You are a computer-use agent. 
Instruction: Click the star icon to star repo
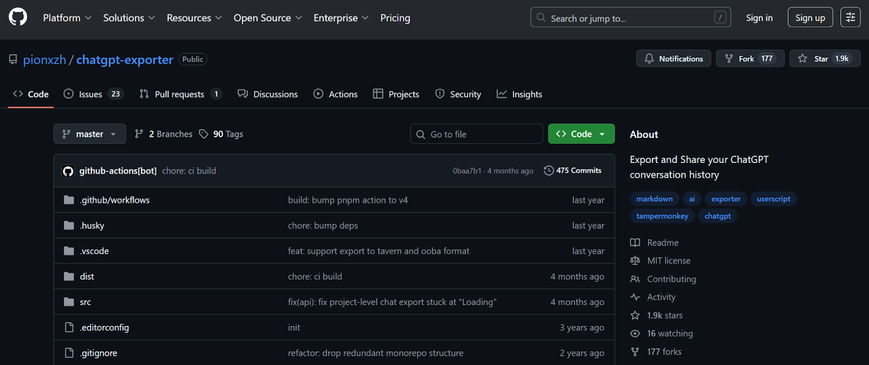point(803,59)
